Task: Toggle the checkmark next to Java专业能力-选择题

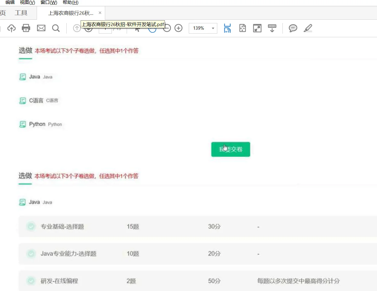Action: pos(31,254)
